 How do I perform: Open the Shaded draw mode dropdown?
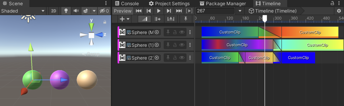23,11
